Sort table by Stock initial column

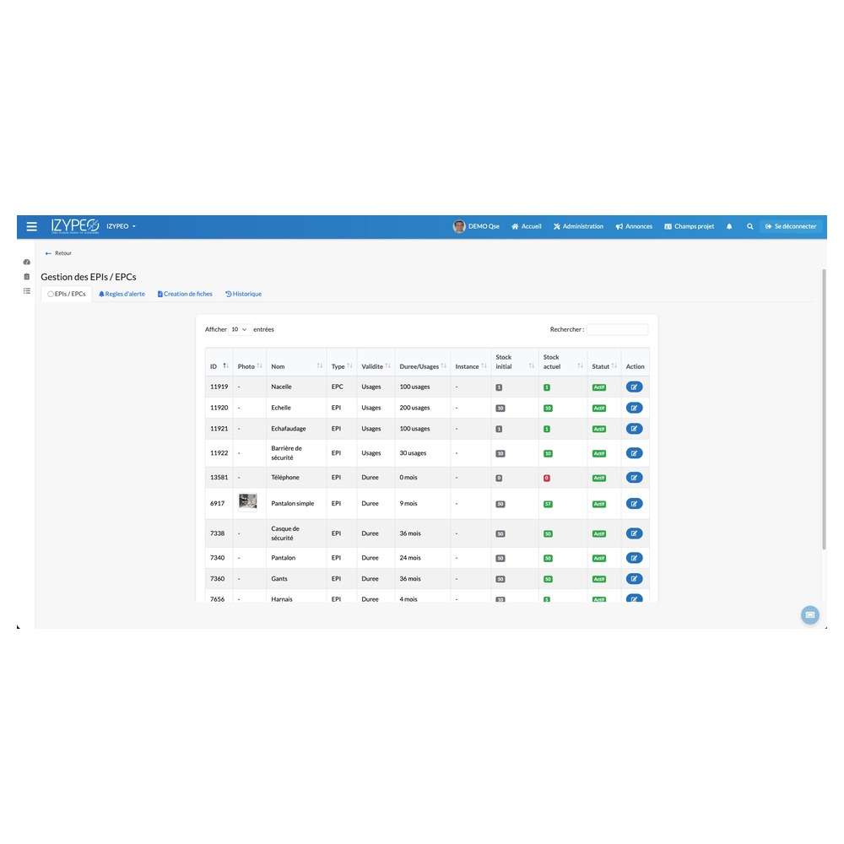(x=515, y=362)
